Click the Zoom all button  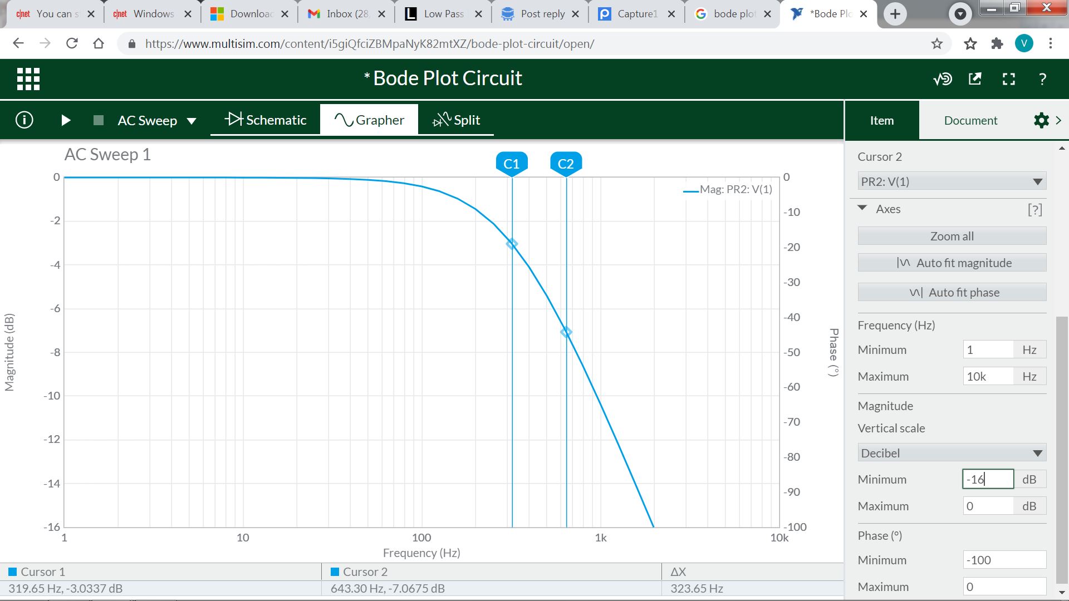pos(952,236)
